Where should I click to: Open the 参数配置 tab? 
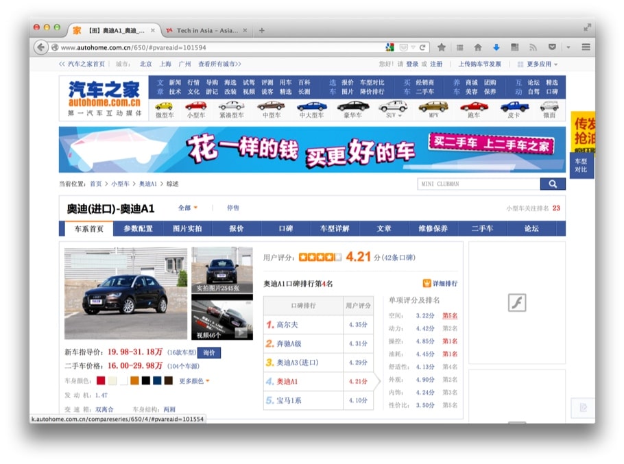(138, 229)
